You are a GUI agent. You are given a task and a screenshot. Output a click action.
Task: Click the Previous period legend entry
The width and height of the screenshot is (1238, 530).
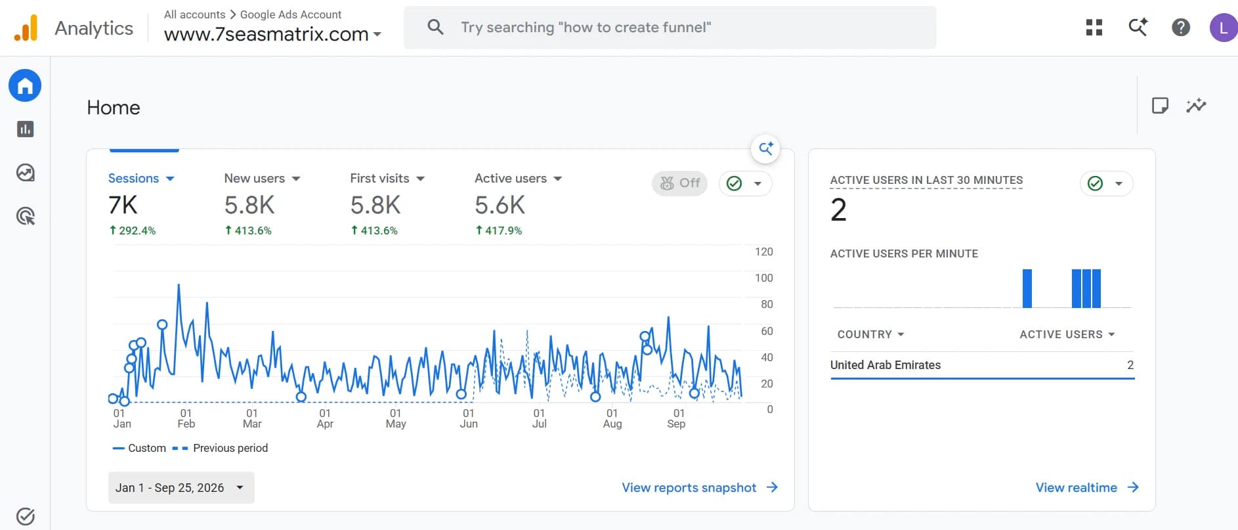click(x=221, y=448)
